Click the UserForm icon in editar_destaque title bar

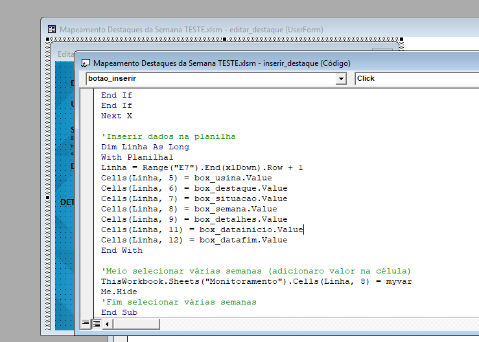(x=52, y=29)
